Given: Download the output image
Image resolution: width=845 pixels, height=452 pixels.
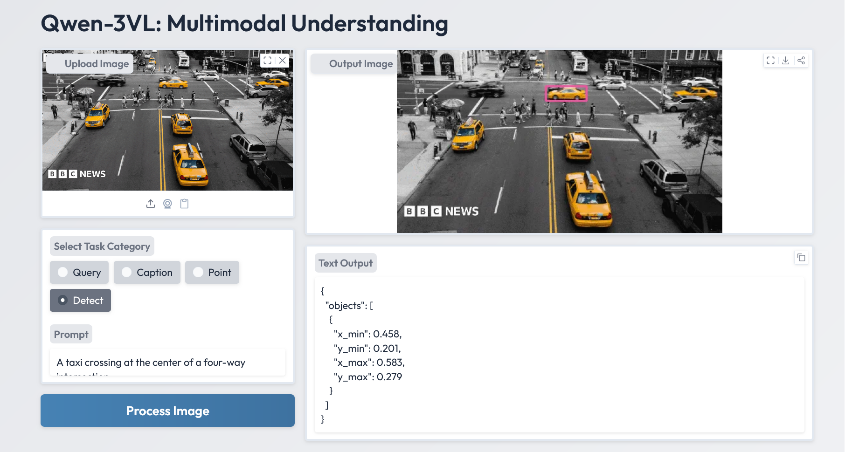Looking at the screenshot, I should (786, 61).
